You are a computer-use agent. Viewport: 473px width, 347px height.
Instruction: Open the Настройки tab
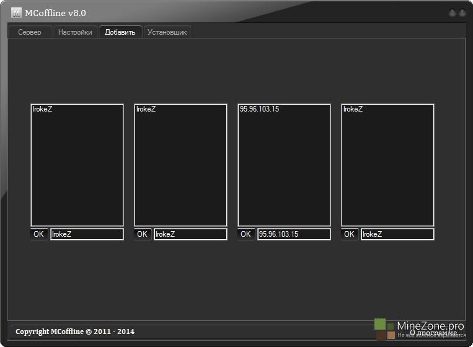pos(75,32)
